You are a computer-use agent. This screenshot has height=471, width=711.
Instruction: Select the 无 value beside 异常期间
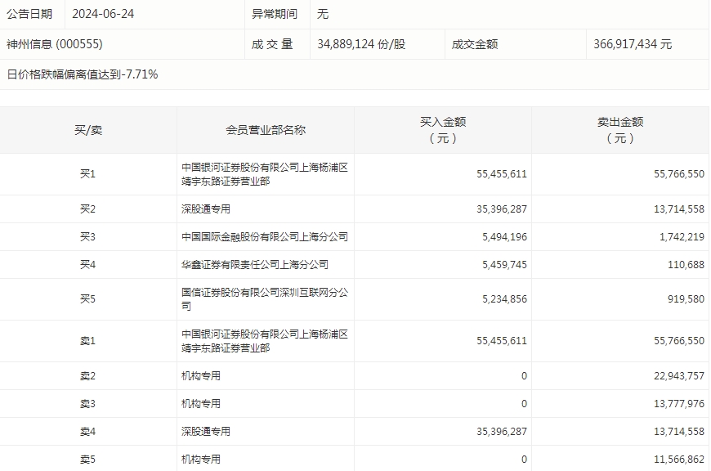[322, 14]
